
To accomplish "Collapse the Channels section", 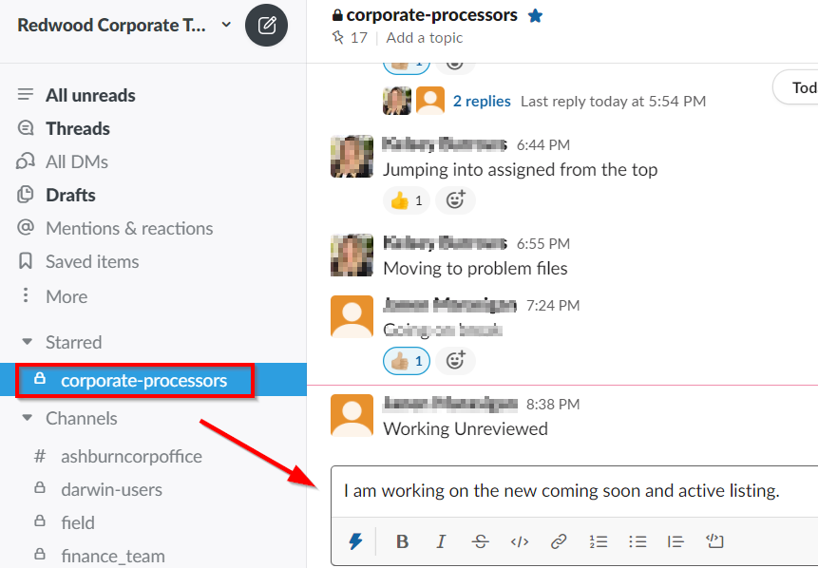I will click(x=28, y=418).
